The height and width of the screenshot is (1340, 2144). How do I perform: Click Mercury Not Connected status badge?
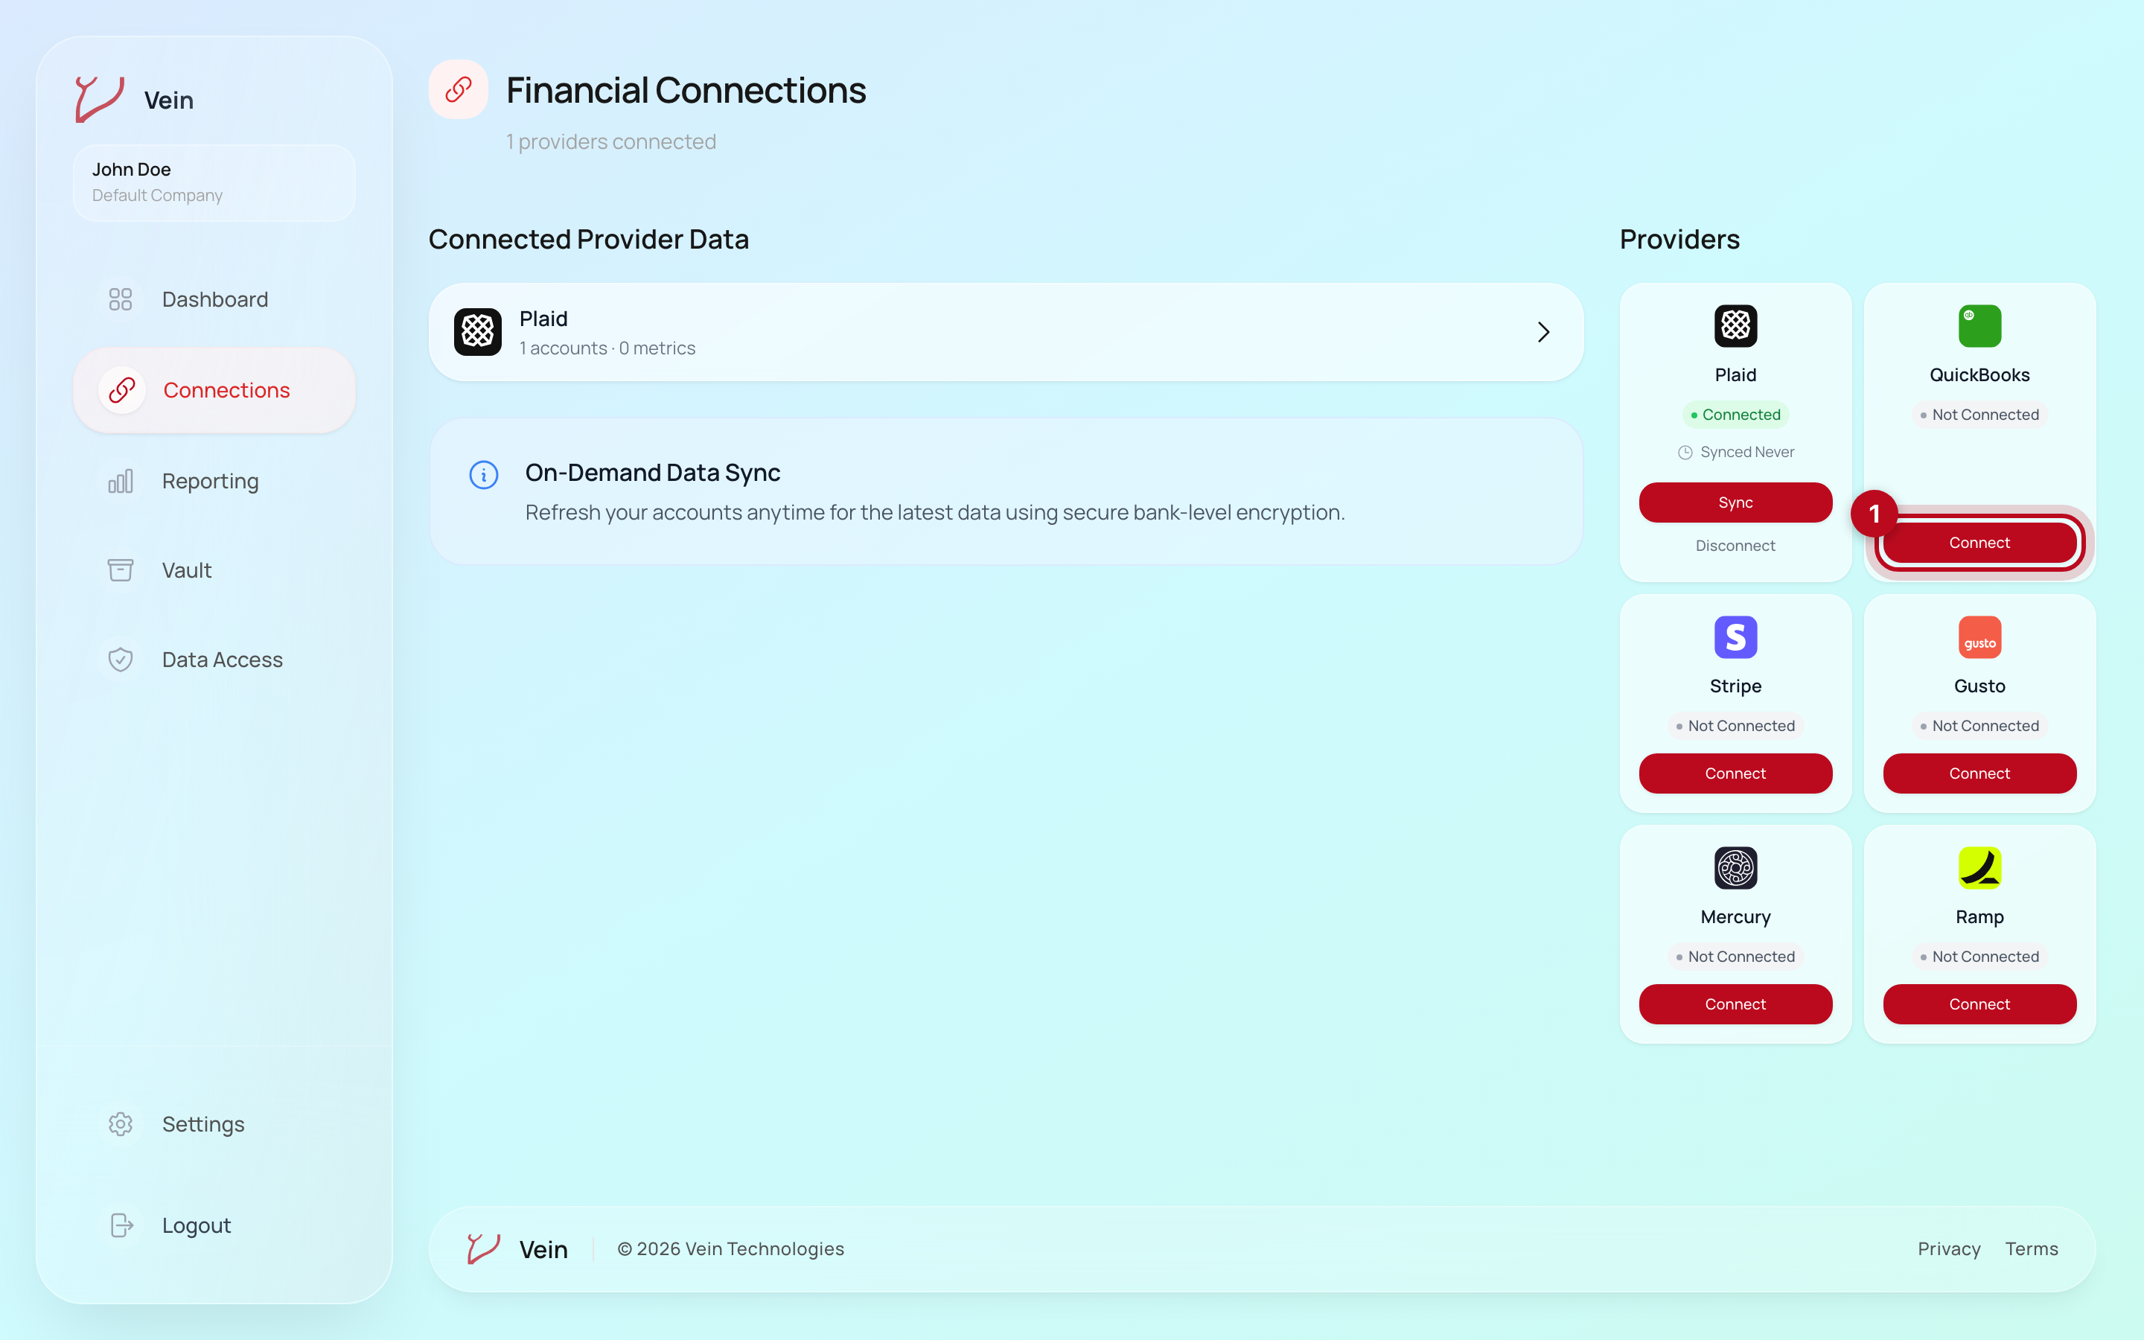click(1735, 957)
